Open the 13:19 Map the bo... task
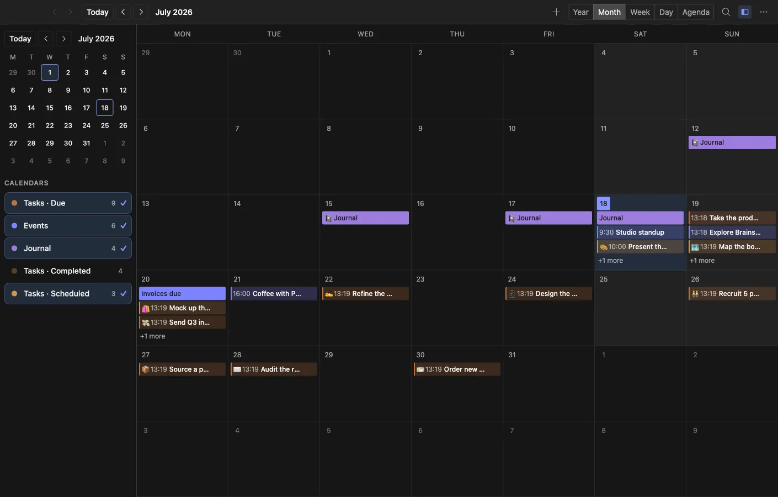This screenshot has height=497, width=778. point(732,247)
